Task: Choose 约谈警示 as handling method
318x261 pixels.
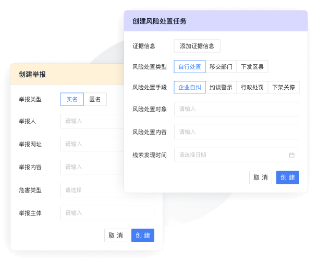Action: 221,87
